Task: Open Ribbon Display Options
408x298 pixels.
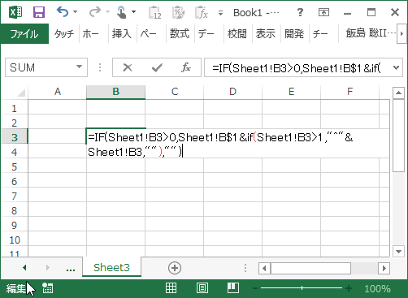Action: [x=323, y=12]
